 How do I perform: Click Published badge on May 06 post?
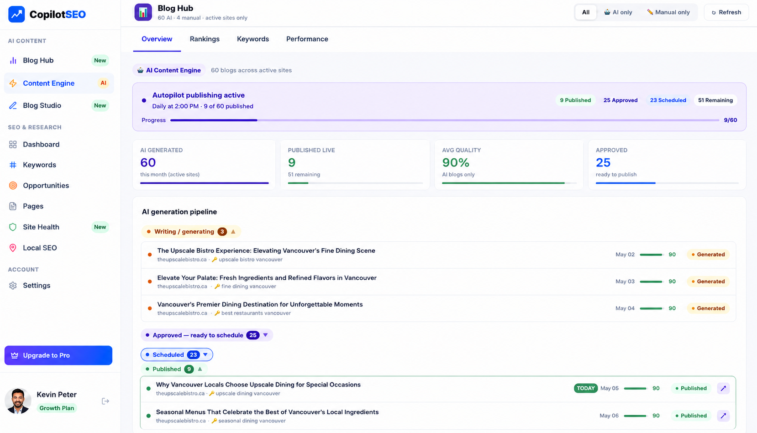691,416
